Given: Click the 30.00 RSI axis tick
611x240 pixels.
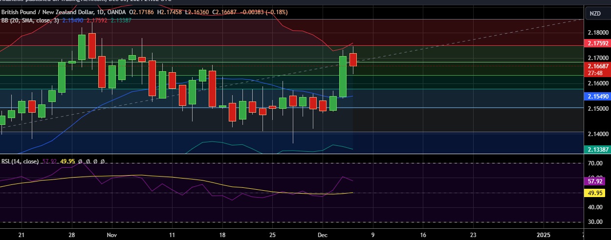Looking at the screenshot, I should coord(595,222).
